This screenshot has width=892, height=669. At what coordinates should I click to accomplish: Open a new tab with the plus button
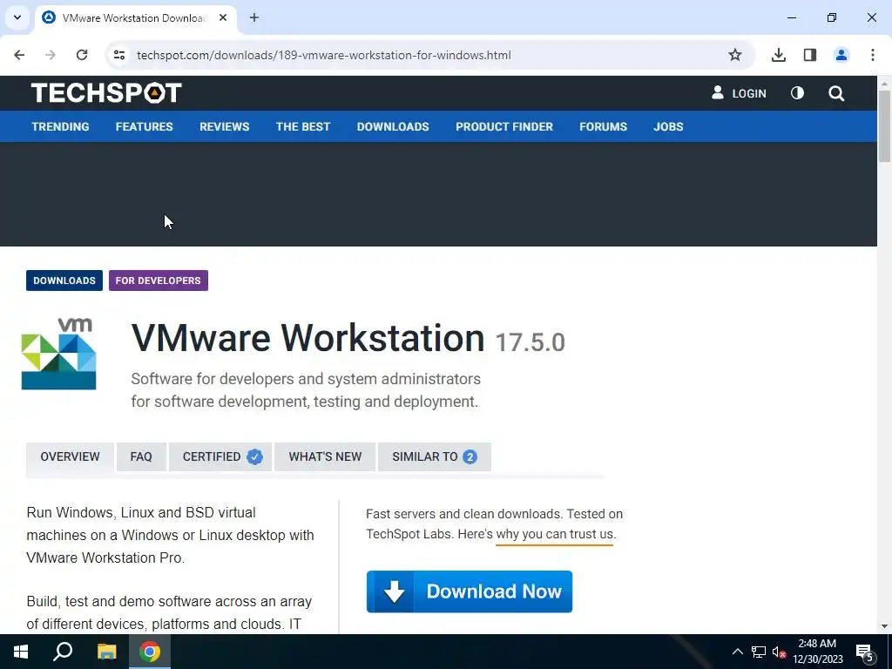254,17
